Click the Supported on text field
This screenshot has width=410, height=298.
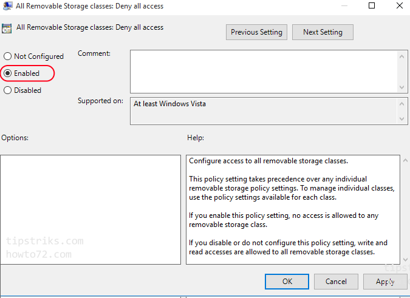pyautogui.click(x=264, y=111)
